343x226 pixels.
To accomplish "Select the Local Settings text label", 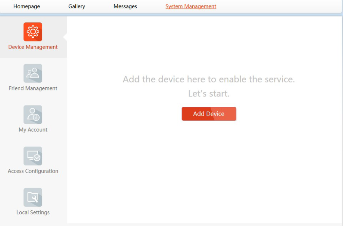I will tap(33, 212).
